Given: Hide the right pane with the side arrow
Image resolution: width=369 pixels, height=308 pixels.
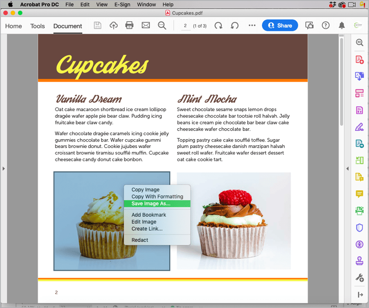Looking at the screenshot, I should (347, 168).
